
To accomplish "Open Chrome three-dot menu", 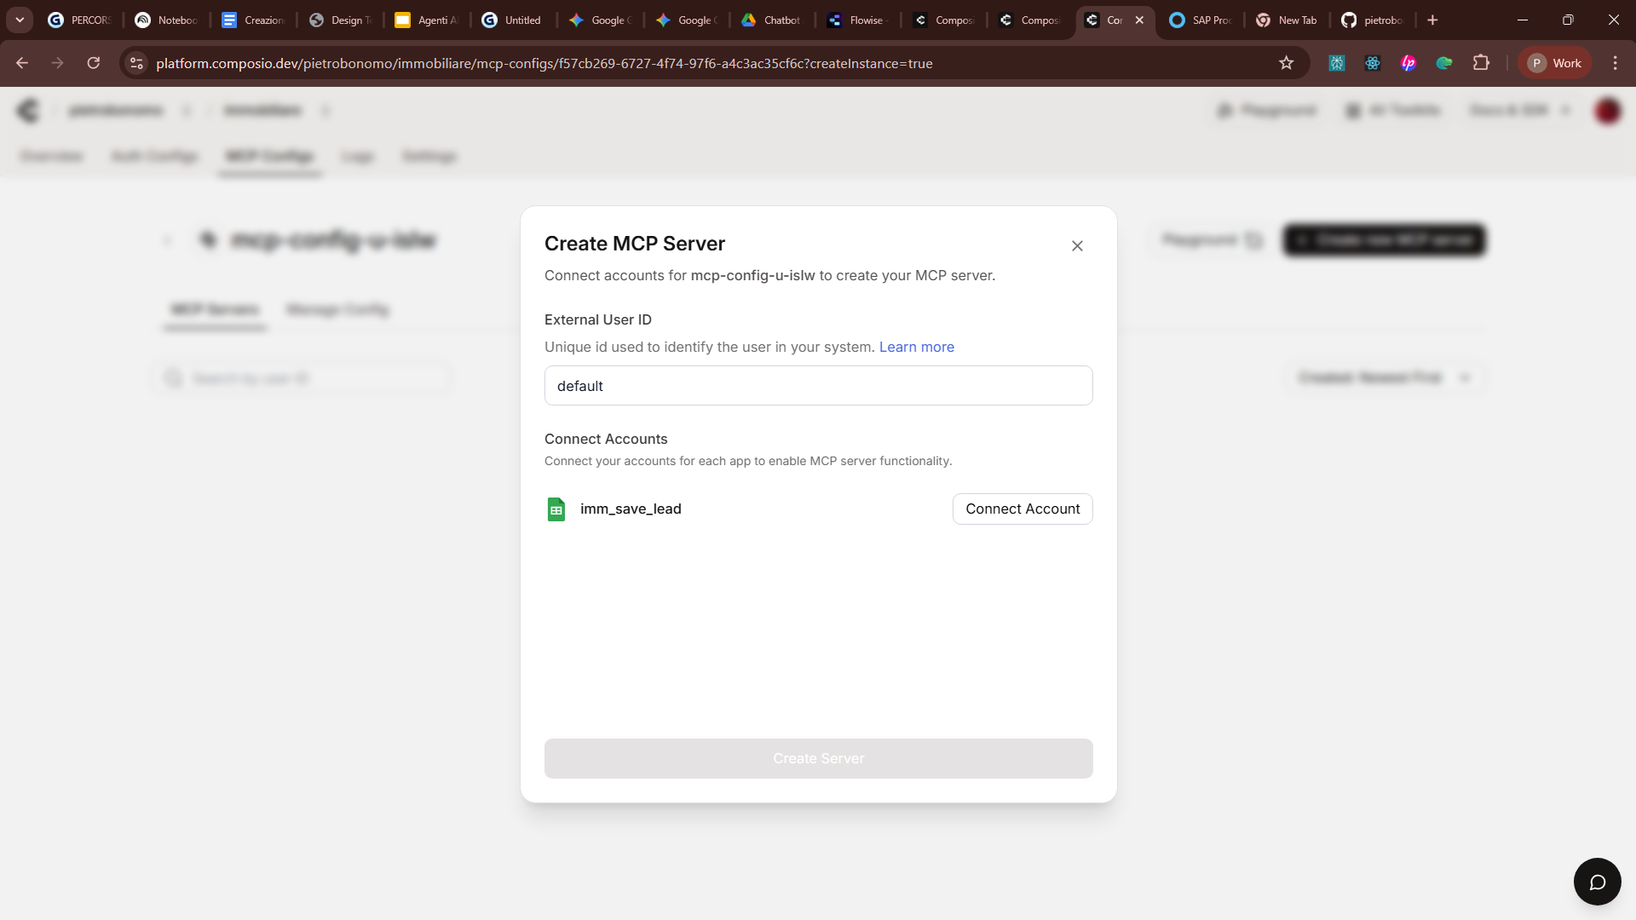I will tap(1615, 63).
